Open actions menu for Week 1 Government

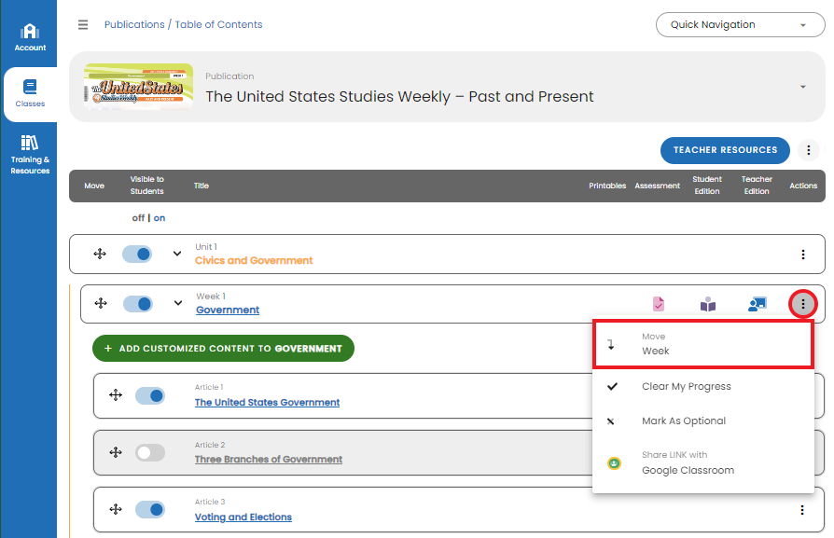(803, 304)
